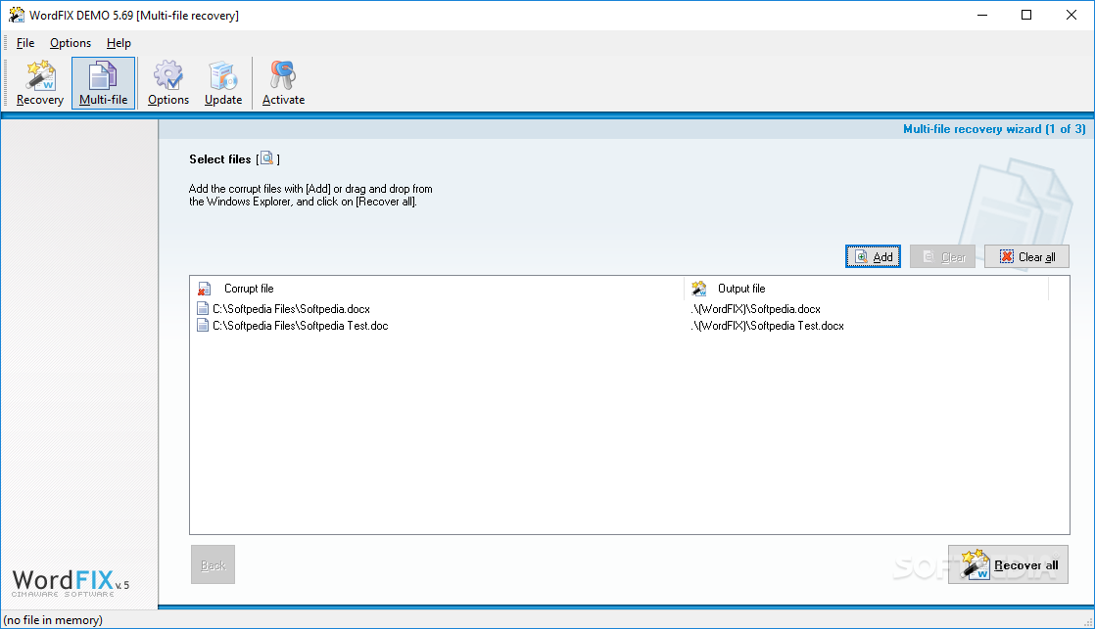This screenshot has height=629, width=1095.
Task: Click the Activate keys toolbar icon
Action: [283, 83]
